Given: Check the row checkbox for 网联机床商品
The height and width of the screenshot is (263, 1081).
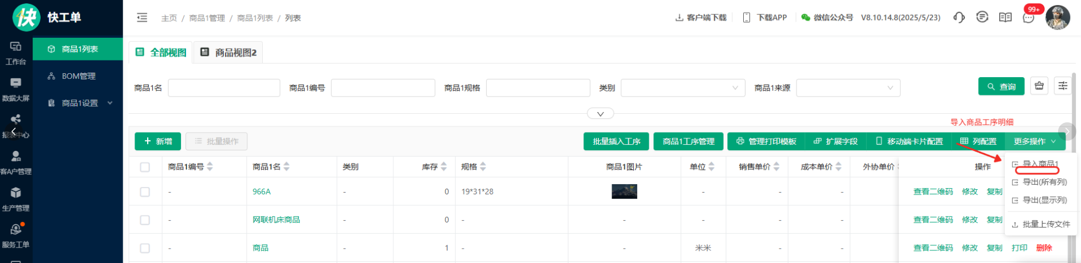Looking at the screenshot, I should [x=145, y=220].
